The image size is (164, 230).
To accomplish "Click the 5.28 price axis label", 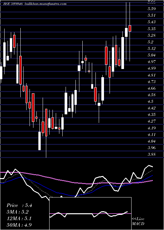I will click(152, 35).
